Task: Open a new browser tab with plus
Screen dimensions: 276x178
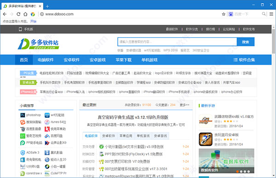Action: tap(47, 6)
